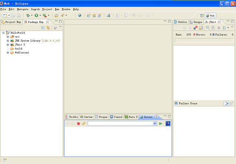The image size is (236, 164).
Task: Switch to the Outline tab
Action: tap(180, 22)
